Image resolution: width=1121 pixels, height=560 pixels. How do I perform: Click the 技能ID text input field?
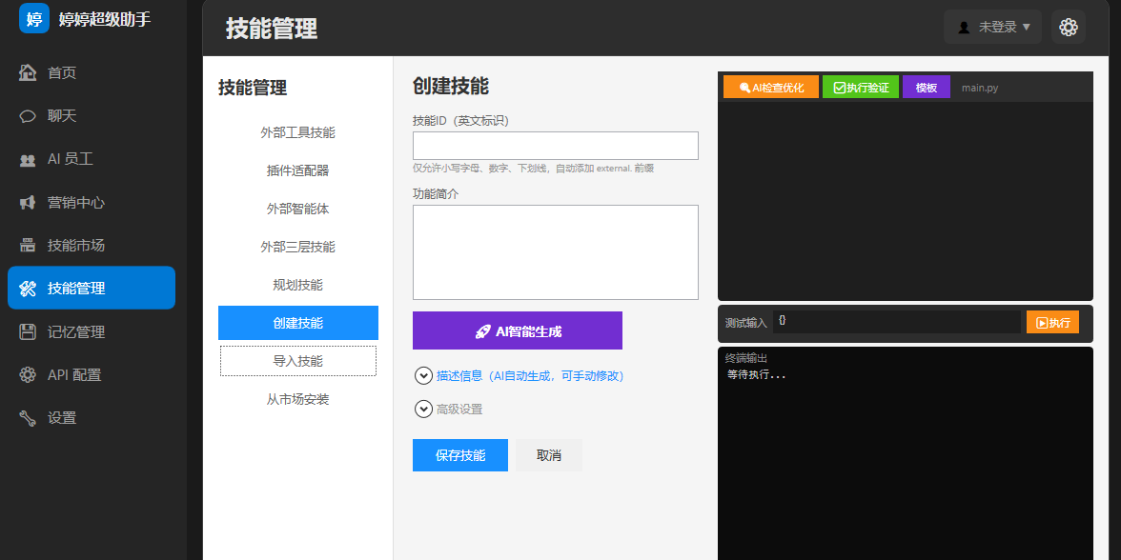pyautogui.click(x=556, y=146)
